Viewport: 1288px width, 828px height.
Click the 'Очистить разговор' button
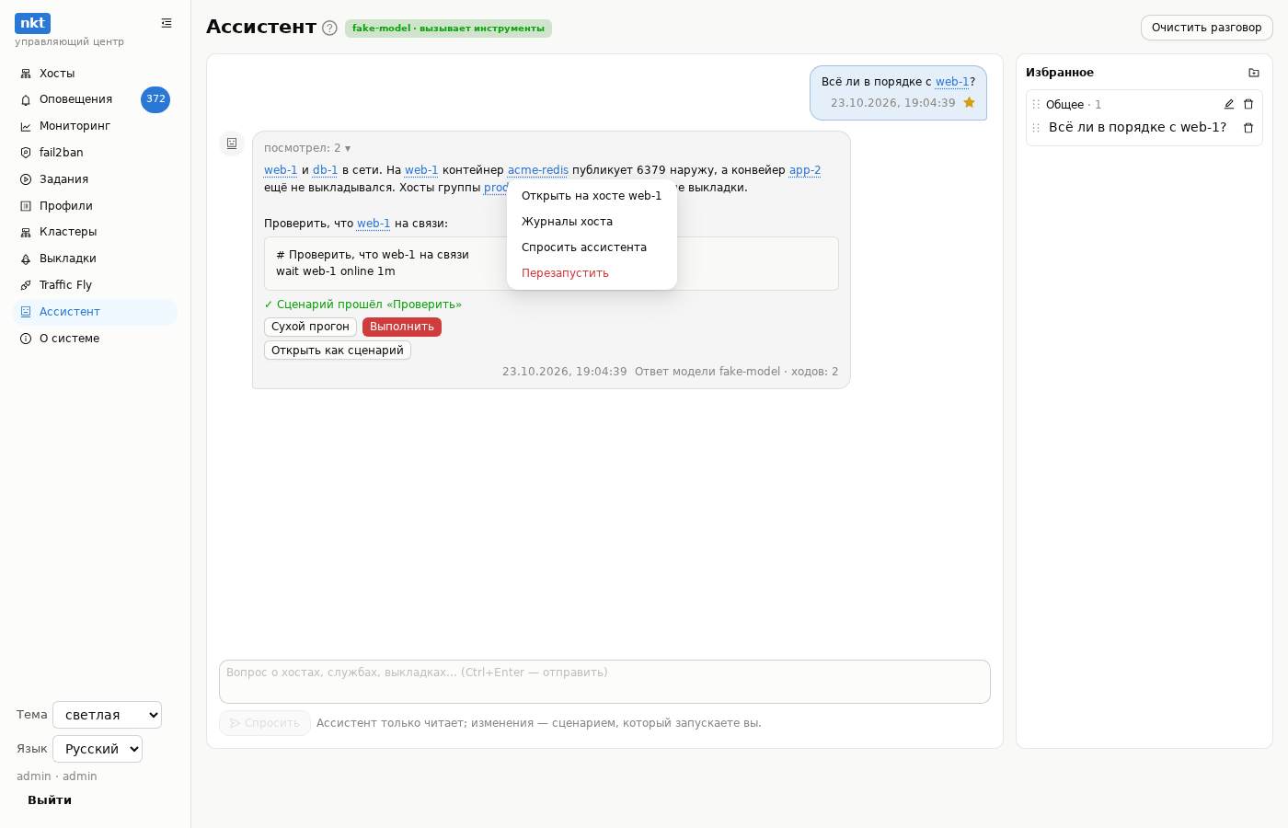[1207, 28]
